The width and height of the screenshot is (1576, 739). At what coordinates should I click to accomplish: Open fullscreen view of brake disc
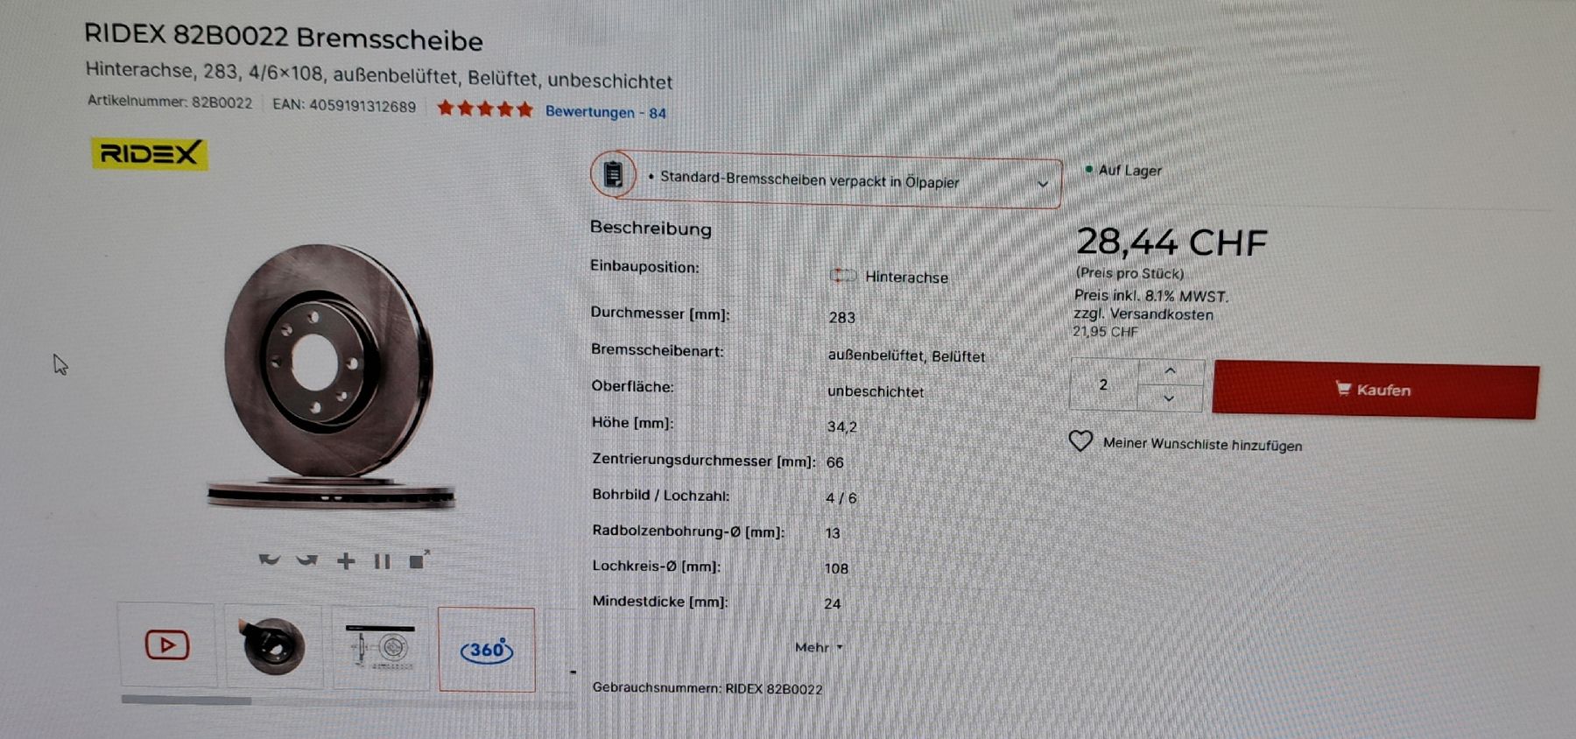tap(419, 560)
